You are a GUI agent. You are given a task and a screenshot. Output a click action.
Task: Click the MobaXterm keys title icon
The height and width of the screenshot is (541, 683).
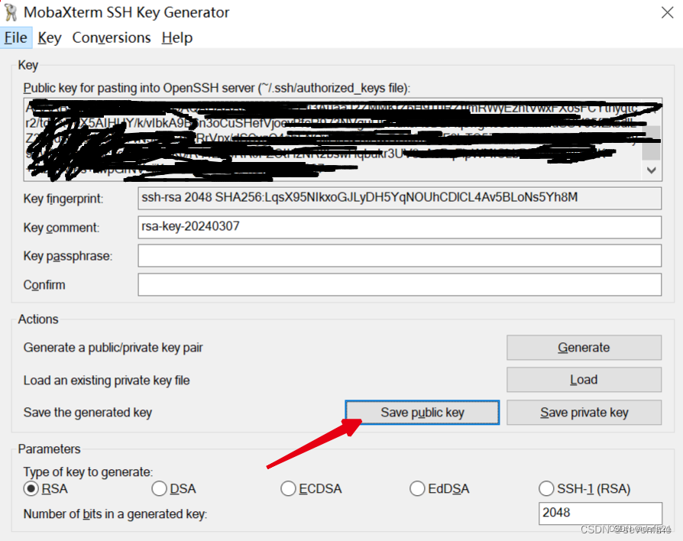pos(11,12)
